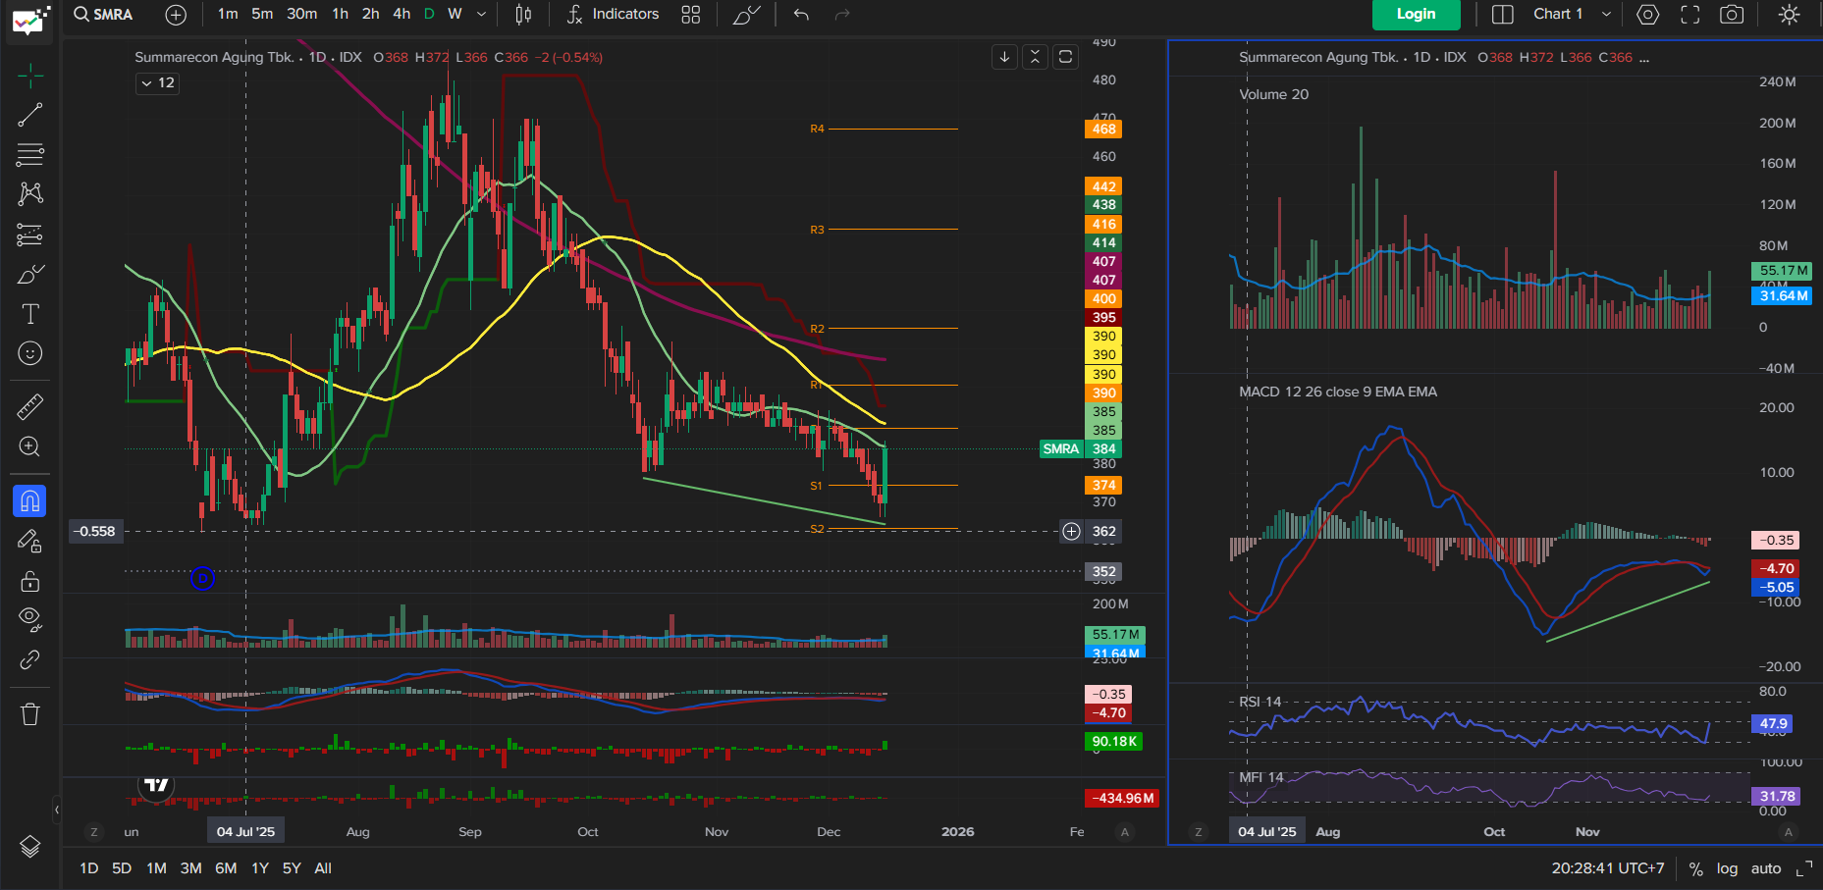Expand the time interval dropdown arrow

click(x=481, y=15)
